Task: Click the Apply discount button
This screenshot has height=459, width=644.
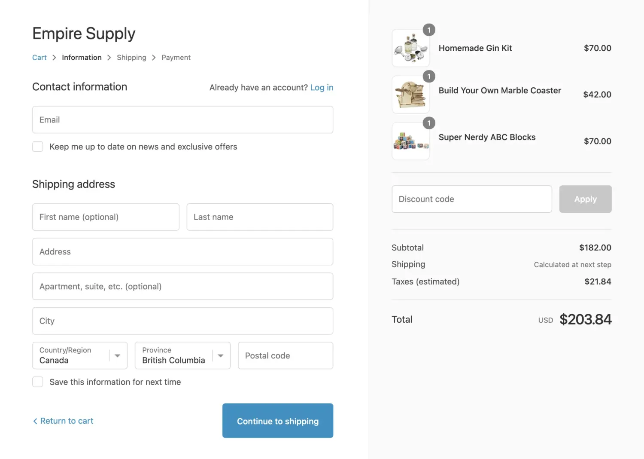Action: [x=585, y=199]
